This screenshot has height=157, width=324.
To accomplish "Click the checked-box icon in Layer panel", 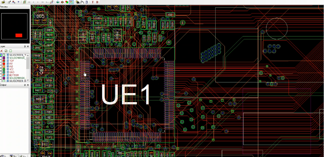I will pyautogui.click(x=6, y=51).
